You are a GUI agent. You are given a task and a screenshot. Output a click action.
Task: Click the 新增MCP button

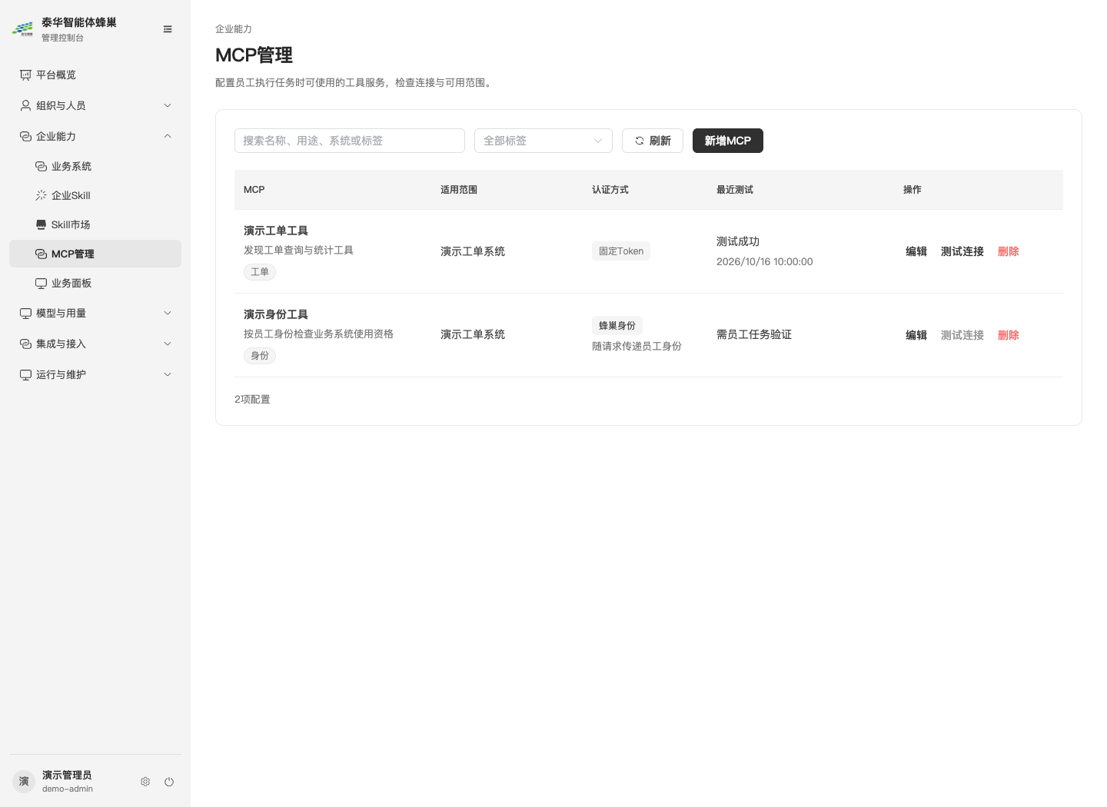[728, 141]
